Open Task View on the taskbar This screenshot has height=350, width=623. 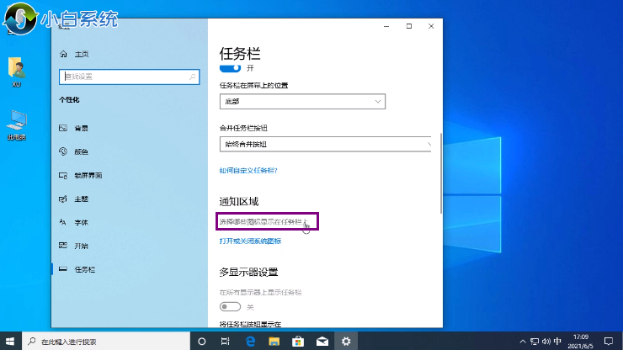226,342
